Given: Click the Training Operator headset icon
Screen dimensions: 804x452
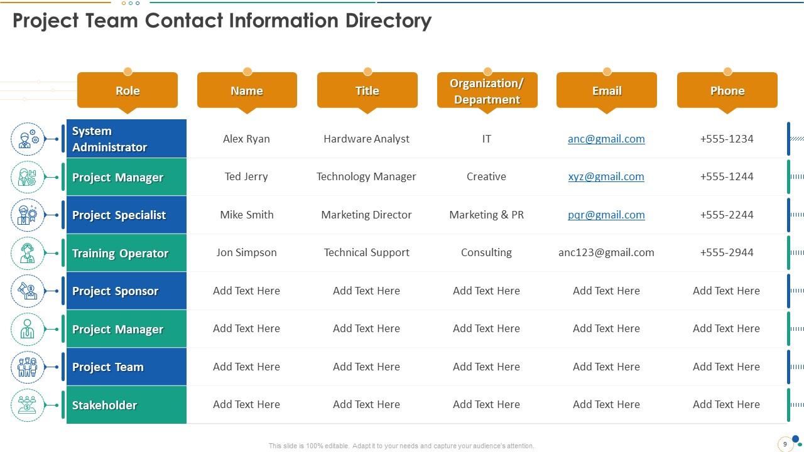Looking at the screenshot, I should [28, 253].
